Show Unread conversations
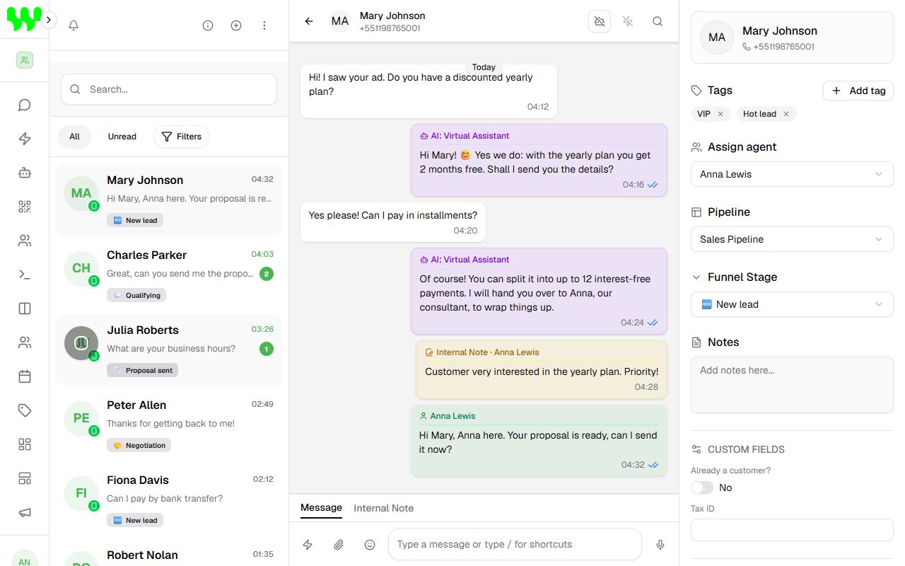Viewport: 905px width, 566px height. 122,137
